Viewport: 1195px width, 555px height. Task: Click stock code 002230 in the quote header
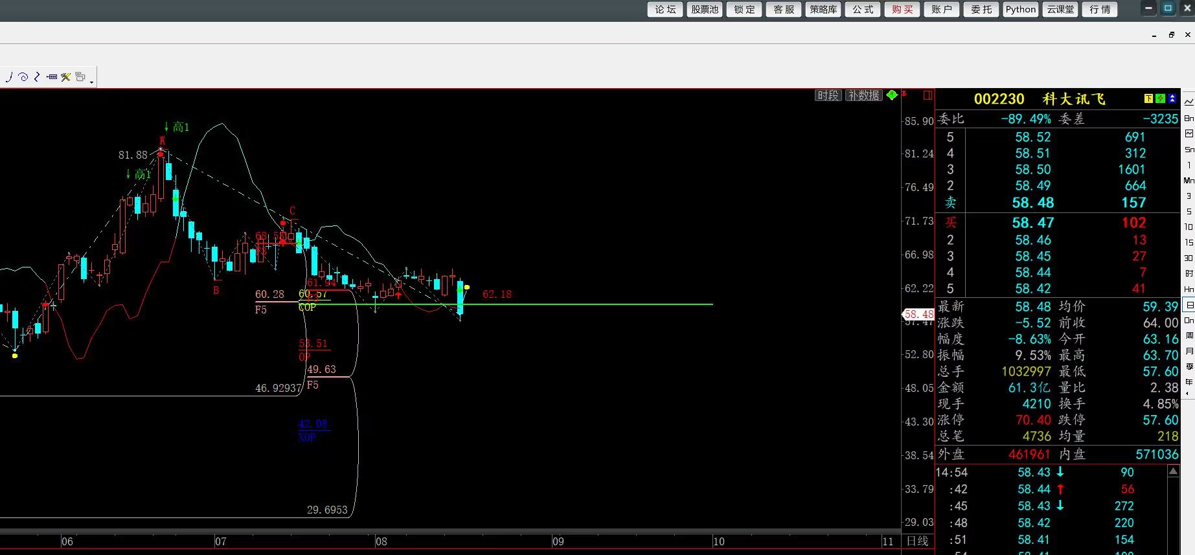(x=999, y=99)
